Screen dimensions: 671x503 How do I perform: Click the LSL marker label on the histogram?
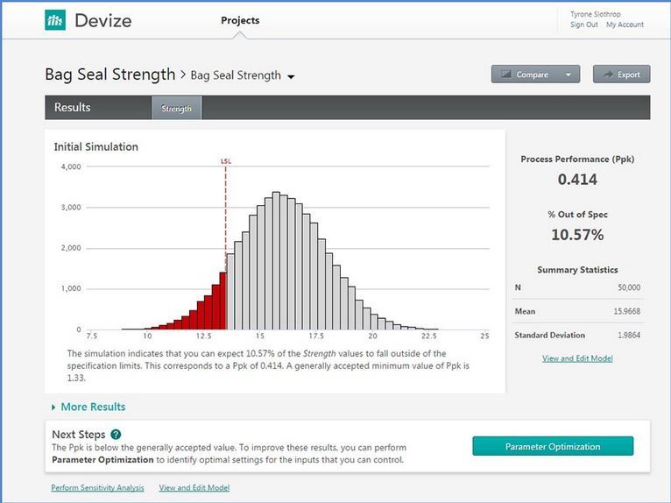[225, 160]
